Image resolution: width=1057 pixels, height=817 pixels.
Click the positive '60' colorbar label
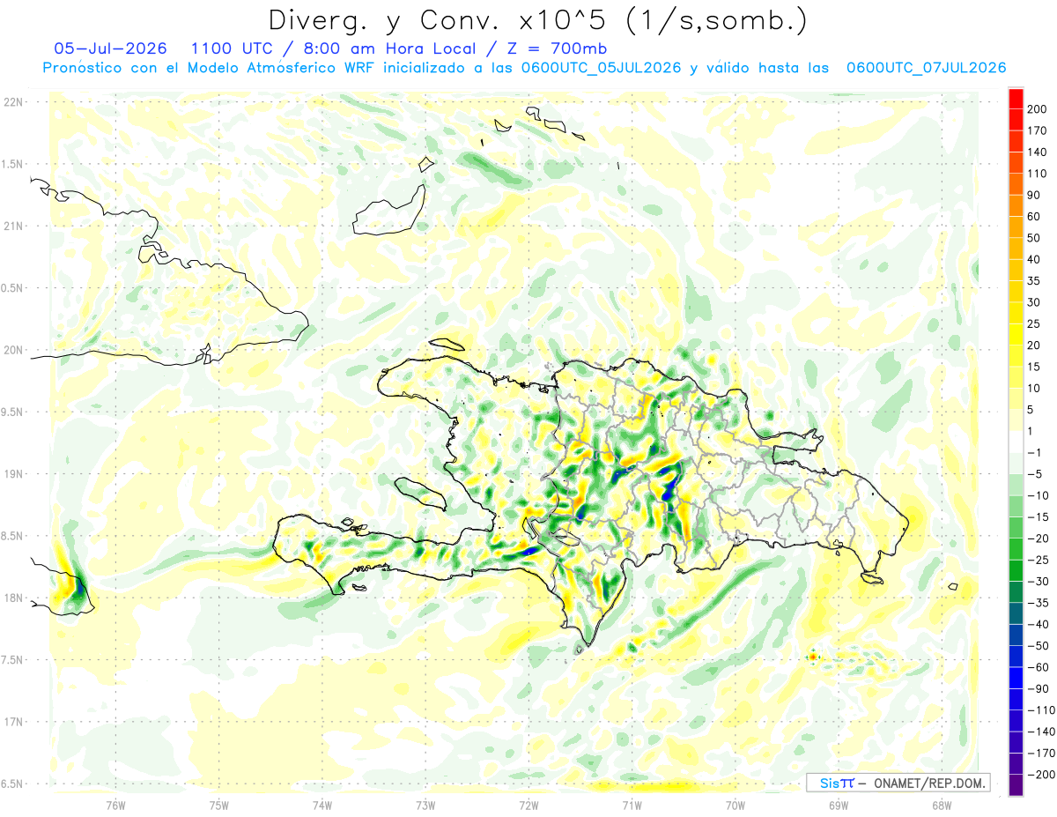(1034, 217)
